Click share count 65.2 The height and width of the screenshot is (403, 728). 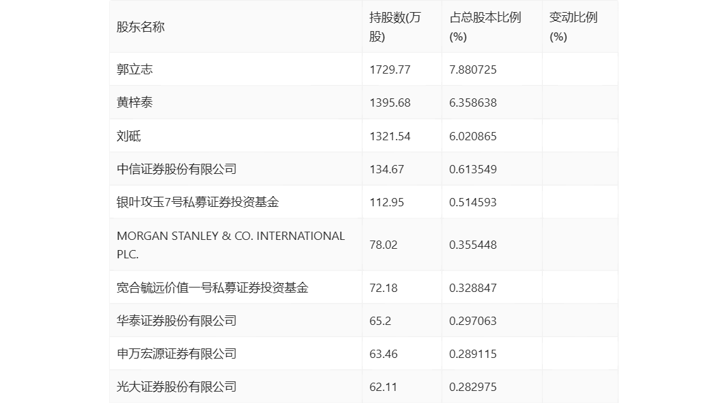click(x=380, y=321)
